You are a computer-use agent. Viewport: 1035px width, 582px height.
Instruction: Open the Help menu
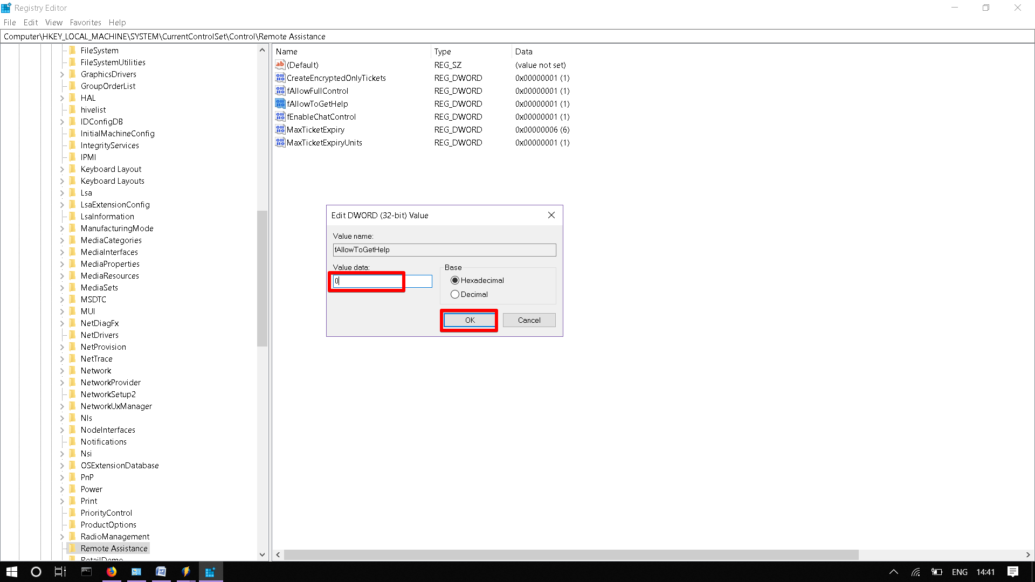[x=117, y=22]
